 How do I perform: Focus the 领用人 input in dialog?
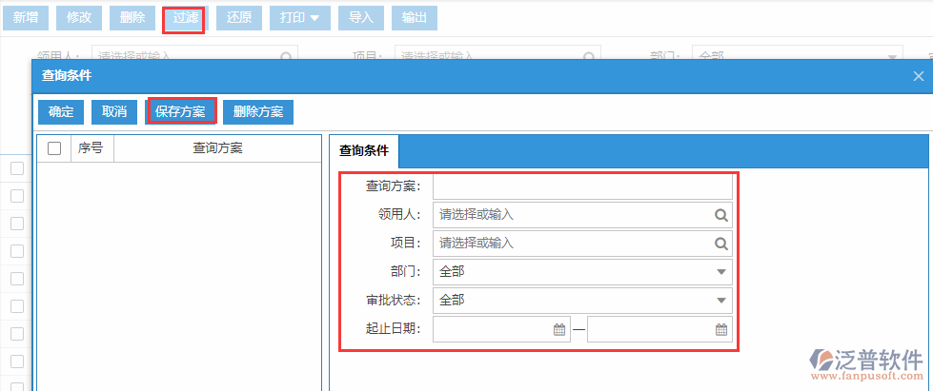(x=582, y=215)
